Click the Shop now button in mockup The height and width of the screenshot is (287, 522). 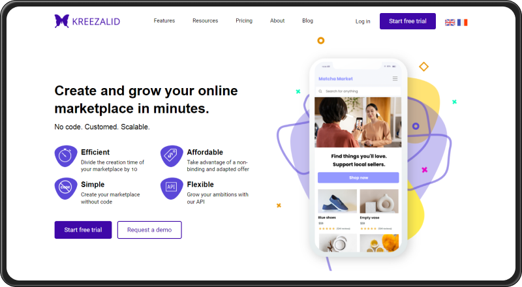[358, 177]
